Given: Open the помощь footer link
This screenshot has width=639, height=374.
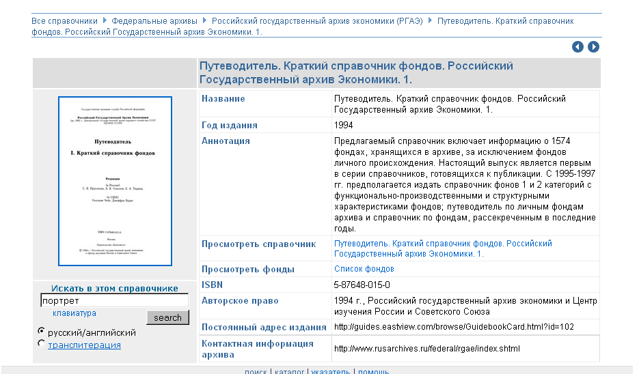Looking at the screenshot, I should (374, 371).
